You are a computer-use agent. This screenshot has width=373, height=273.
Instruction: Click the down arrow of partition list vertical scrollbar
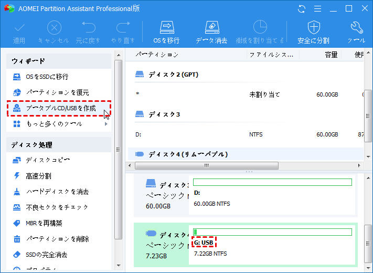(368, 156)
